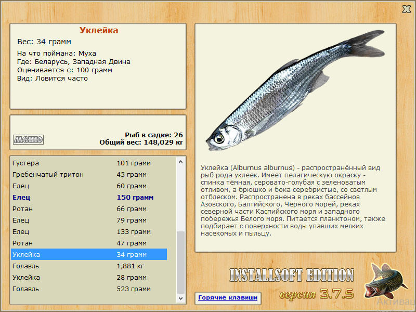Click the pike logo icon
Viewport: 416px width, 312px height.
tap(385, 281)
